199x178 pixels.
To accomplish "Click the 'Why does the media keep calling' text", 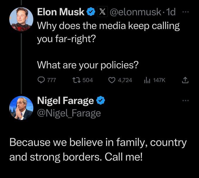I will [108, 26].
